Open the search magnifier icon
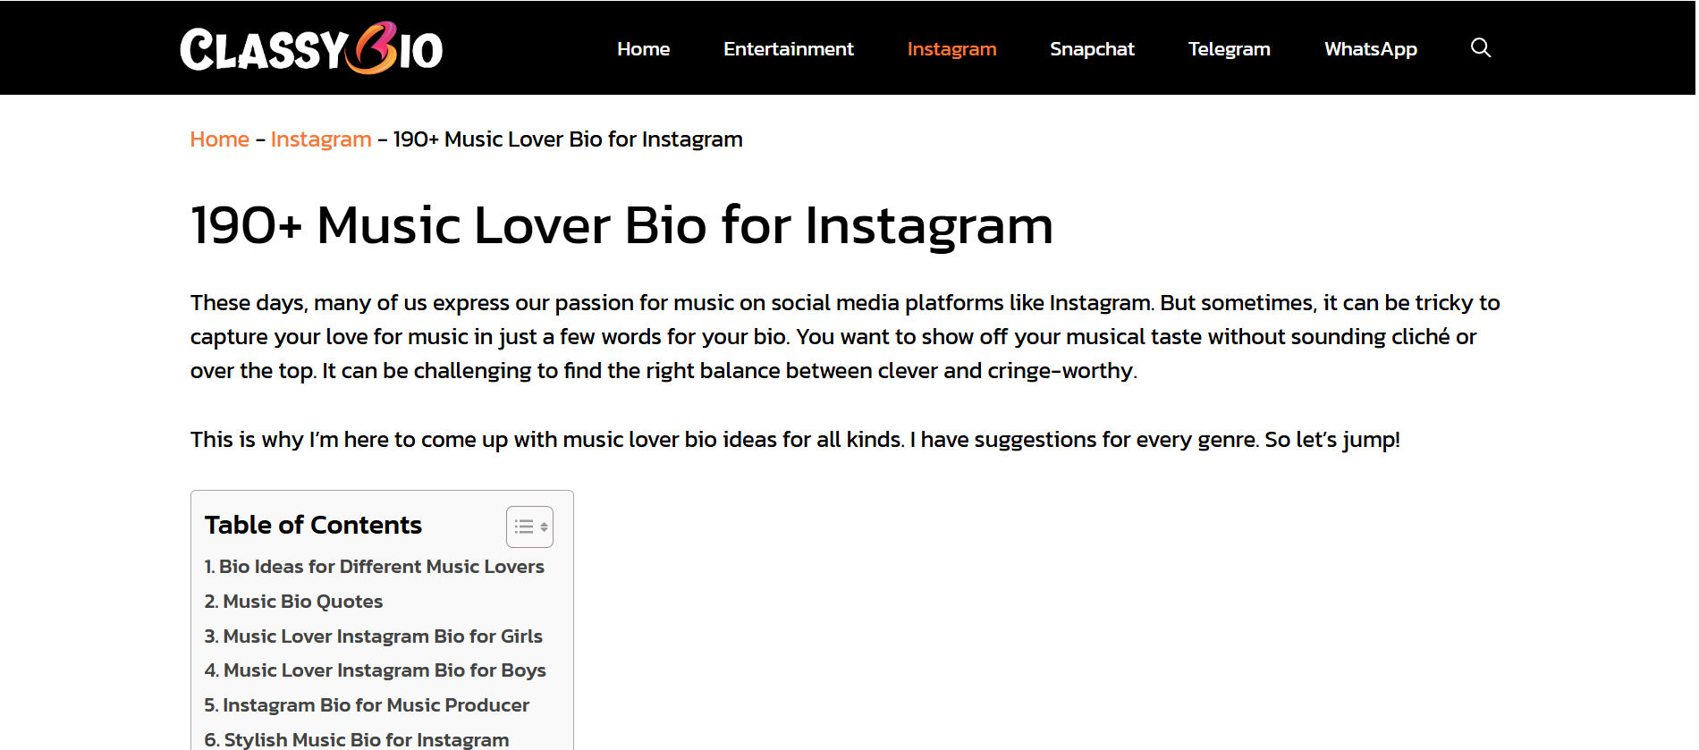Screen dimensions: 1699x750 [1480, 47]
